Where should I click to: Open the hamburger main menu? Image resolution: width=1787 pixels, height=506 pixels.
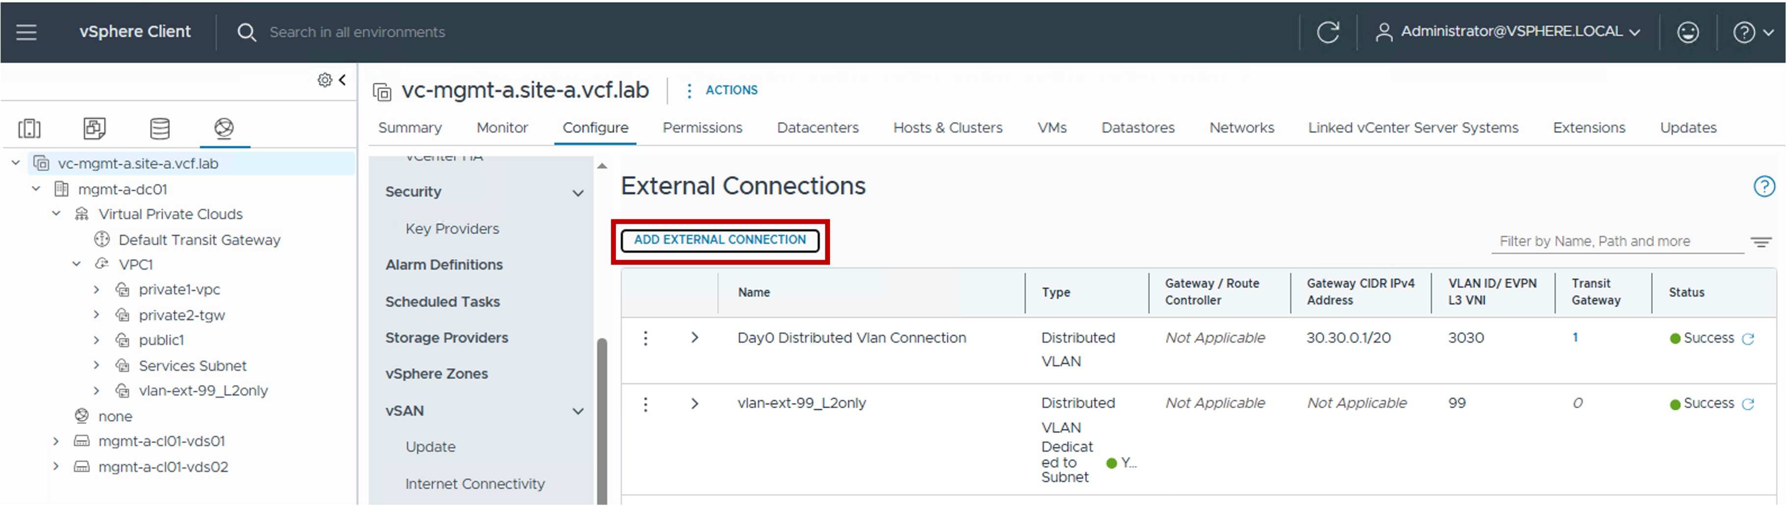(27, 32)
